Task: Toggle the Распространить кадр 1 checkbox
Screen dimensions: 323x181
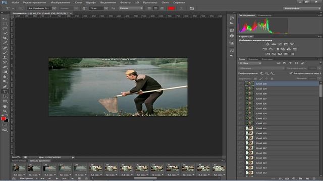Action: click(x=291, y=73)
